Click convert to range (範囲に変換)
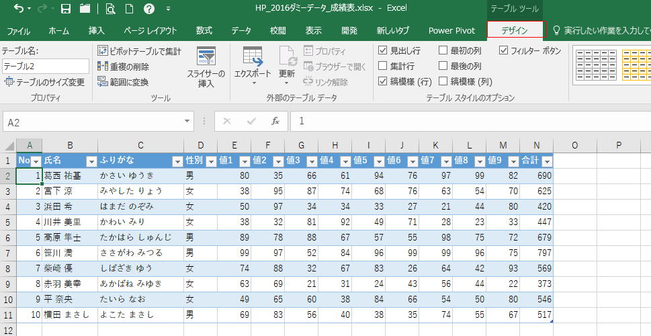651x336 pixels. (124, 81)
